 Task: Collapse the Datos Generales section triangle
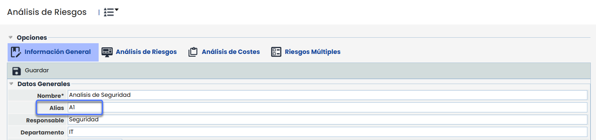11,84
